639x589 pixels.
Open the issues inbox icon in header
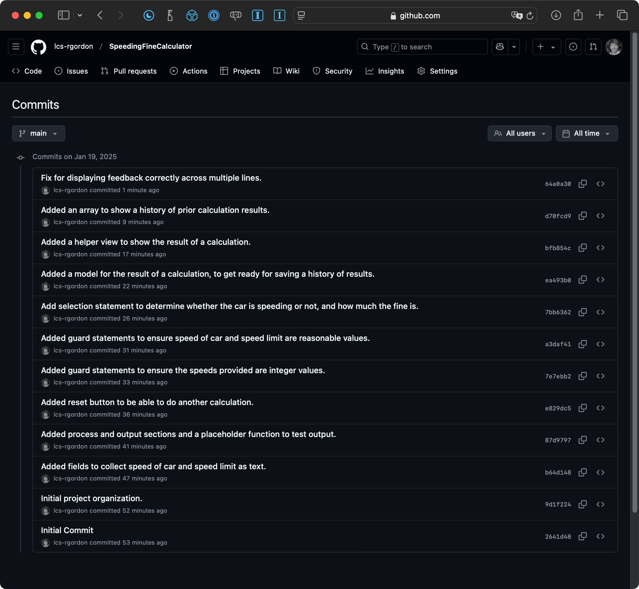tap(573, 47)
